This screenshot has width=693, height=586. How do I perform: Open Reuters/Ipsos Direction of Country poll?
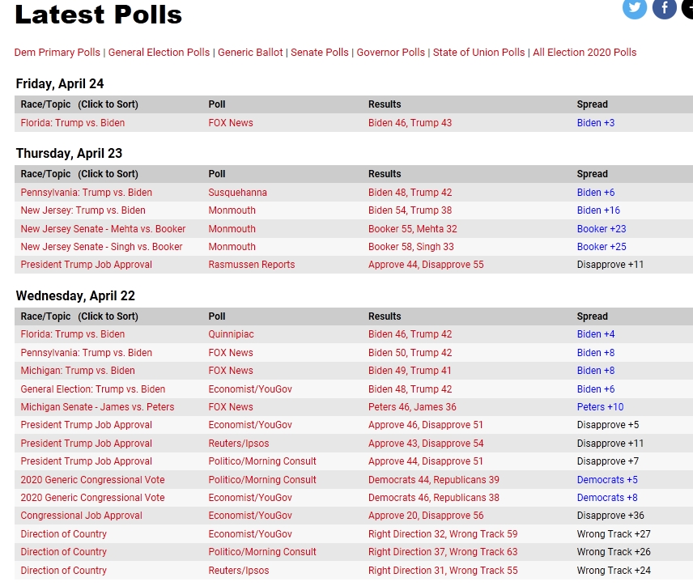coord(238,571)
